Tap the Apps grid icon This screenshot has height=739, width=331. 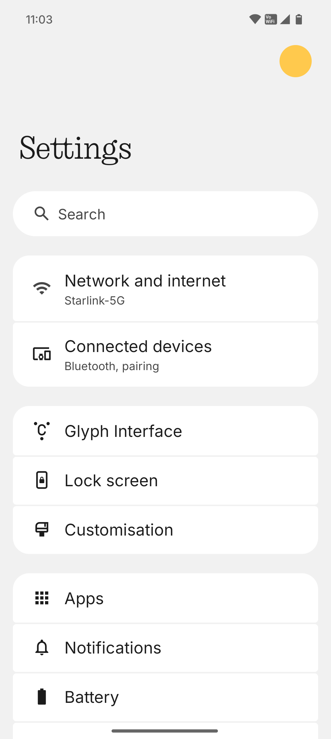(x=42, y=598)
